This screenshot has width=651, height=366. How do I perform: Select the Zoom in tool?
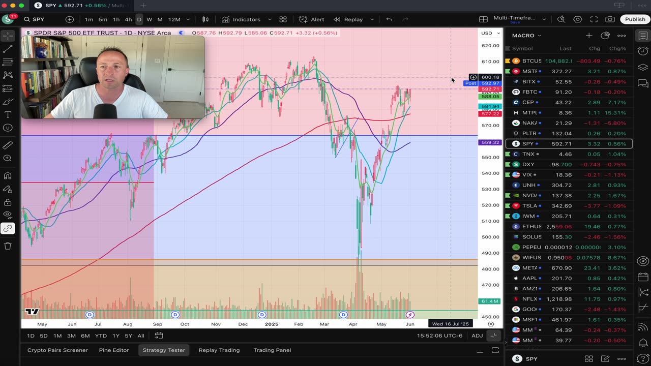pyautogui.click(x=8, y=158)
